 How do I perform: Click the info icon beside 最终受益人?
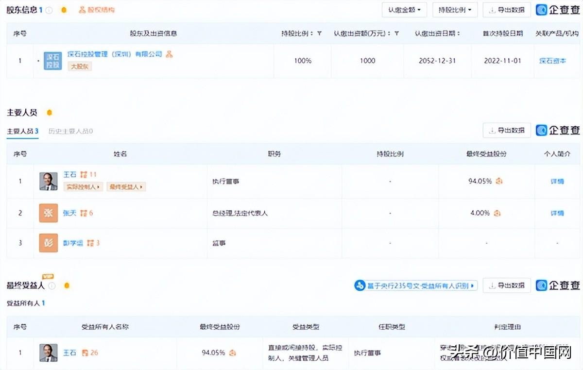click(52, 286)
